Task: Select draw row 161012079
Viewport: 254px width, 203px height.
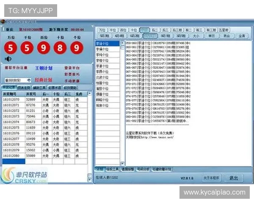Action: 45,150
